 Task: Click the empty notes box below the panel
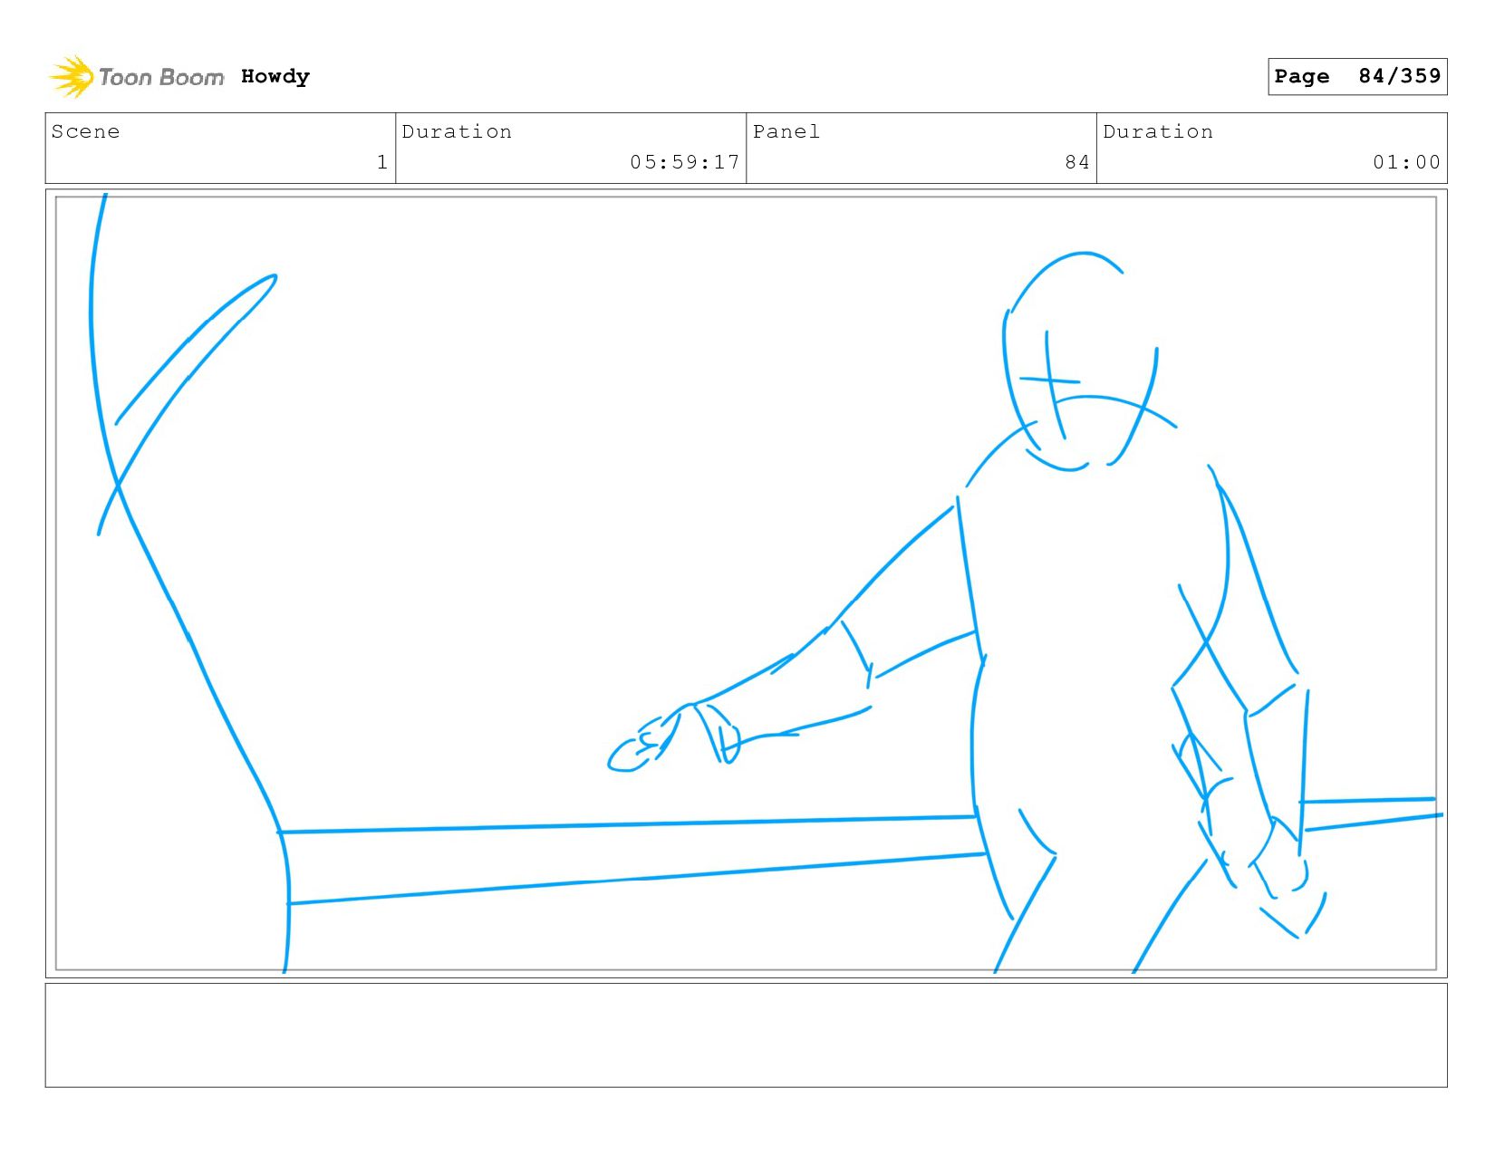(746, 1035)
